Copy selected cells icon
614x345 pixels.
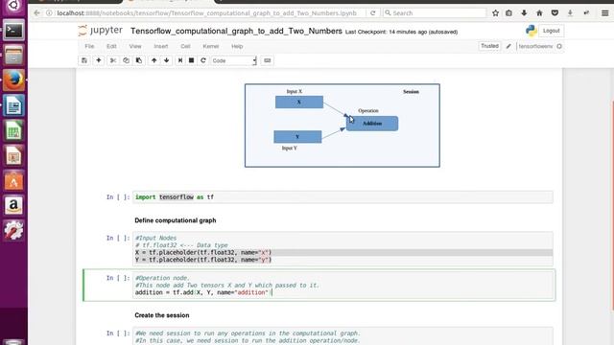[x=126, y=60]
